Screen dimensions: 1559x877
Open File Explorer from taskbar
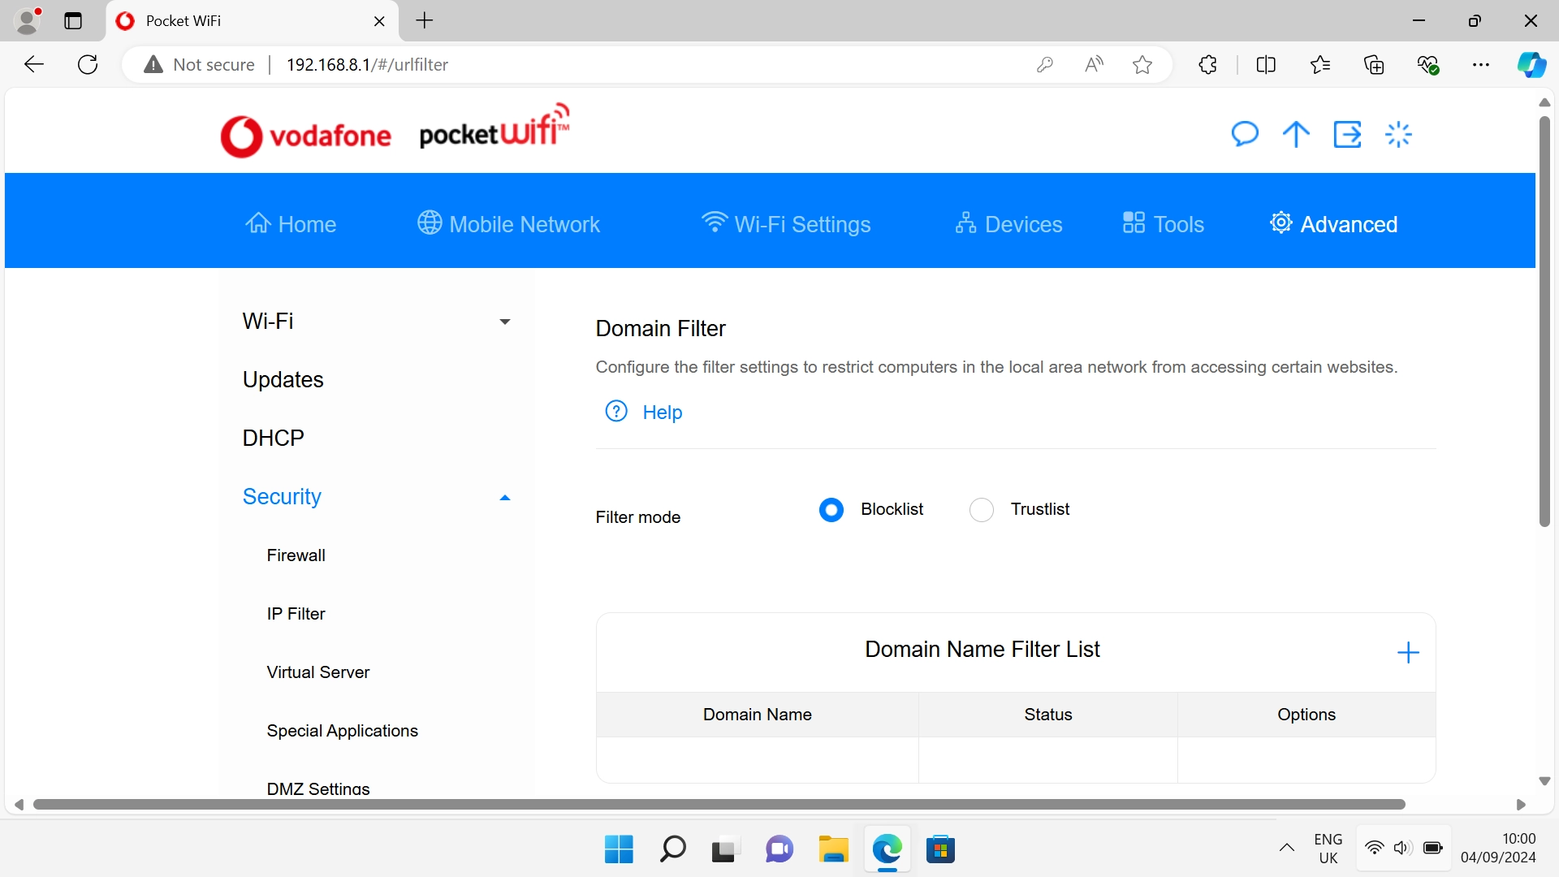(833, 849)
